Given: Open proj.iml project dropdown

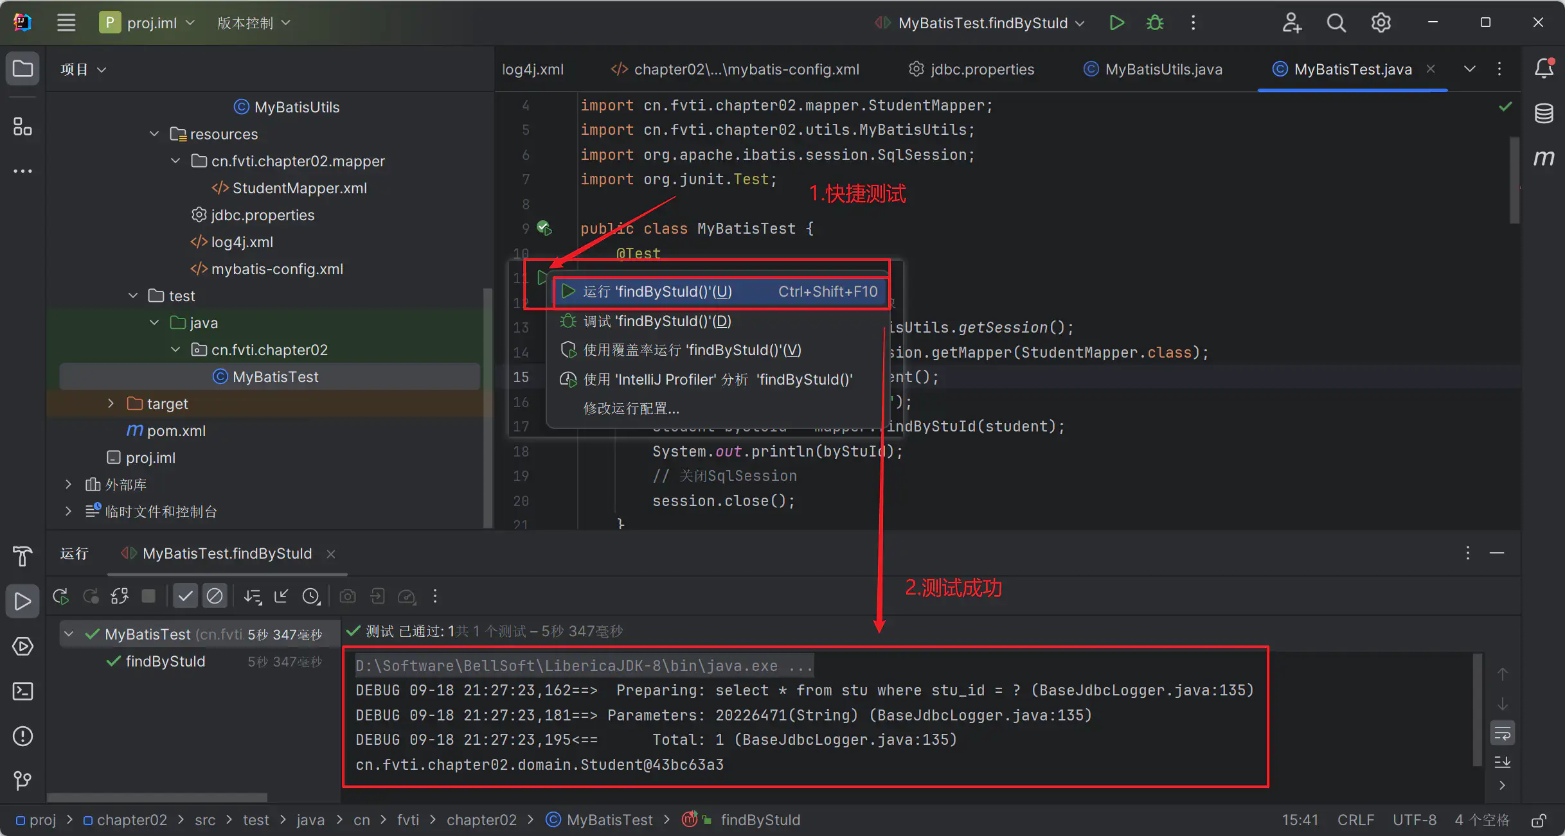Looking at the screenshot, I should 148,22.
